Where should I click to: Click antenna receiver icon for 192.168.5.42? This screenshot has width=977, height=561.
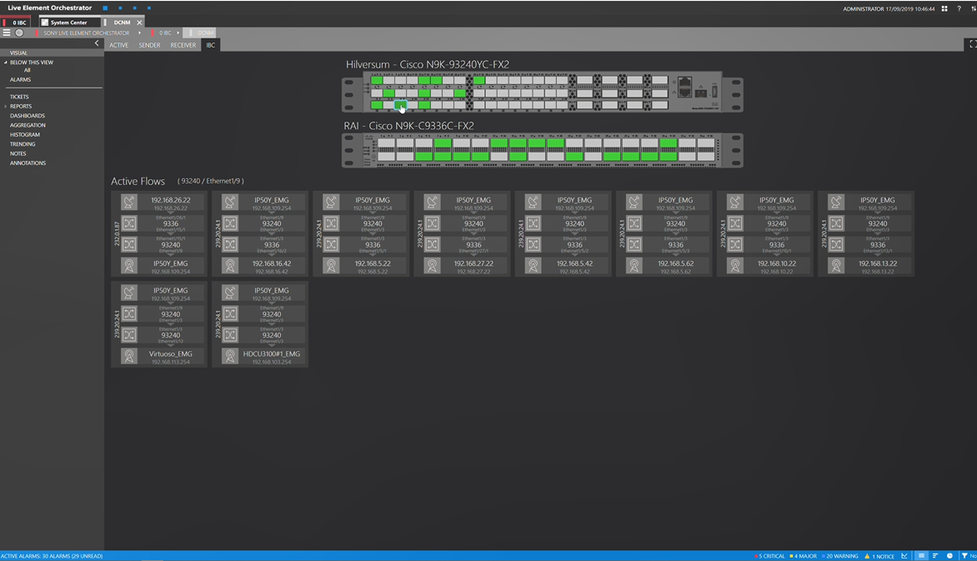(x=533, y=266)
